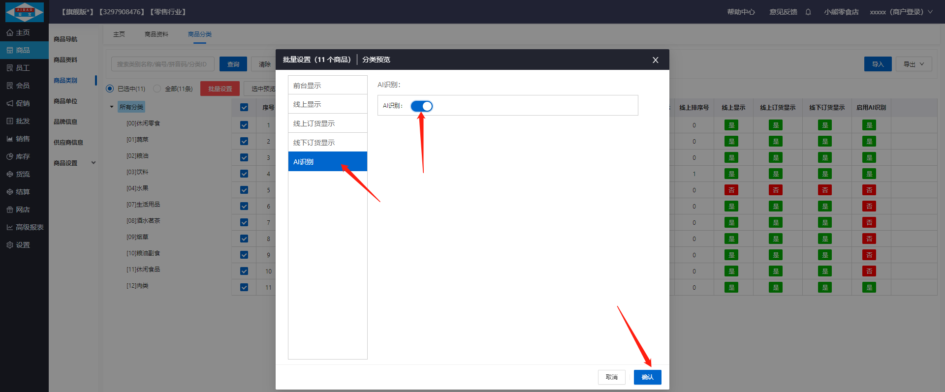Click the 小熊零食店 store name
945x392 pixels.
click(841, 12)
